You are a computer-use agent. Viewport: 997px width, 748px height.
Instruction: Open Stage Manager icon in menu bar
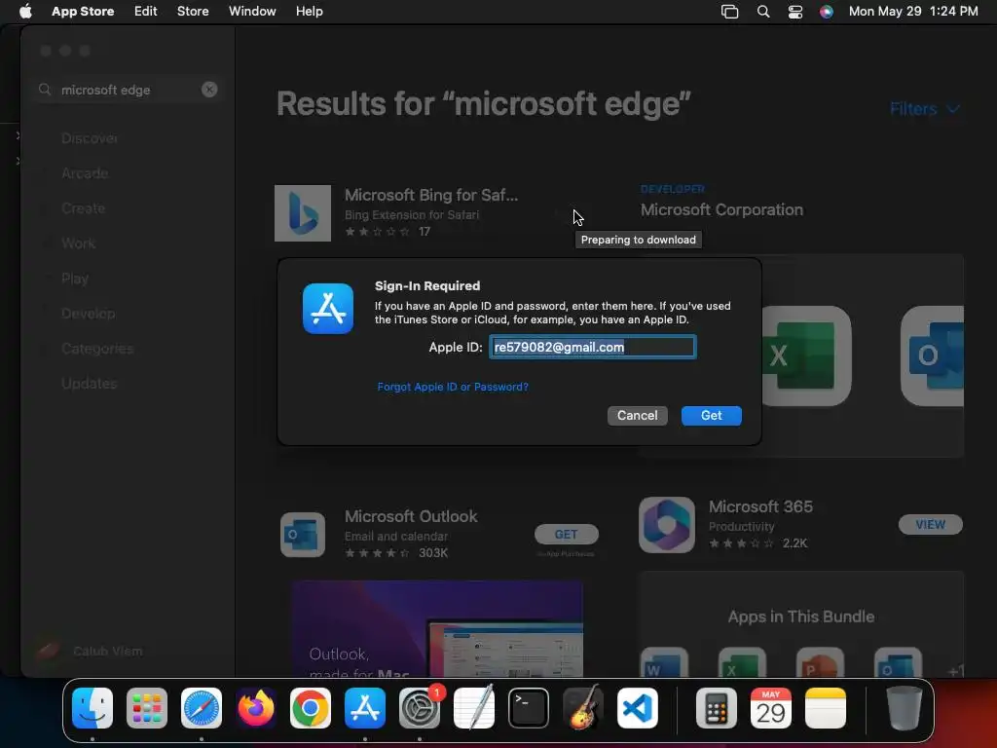(x=729, y=12)
